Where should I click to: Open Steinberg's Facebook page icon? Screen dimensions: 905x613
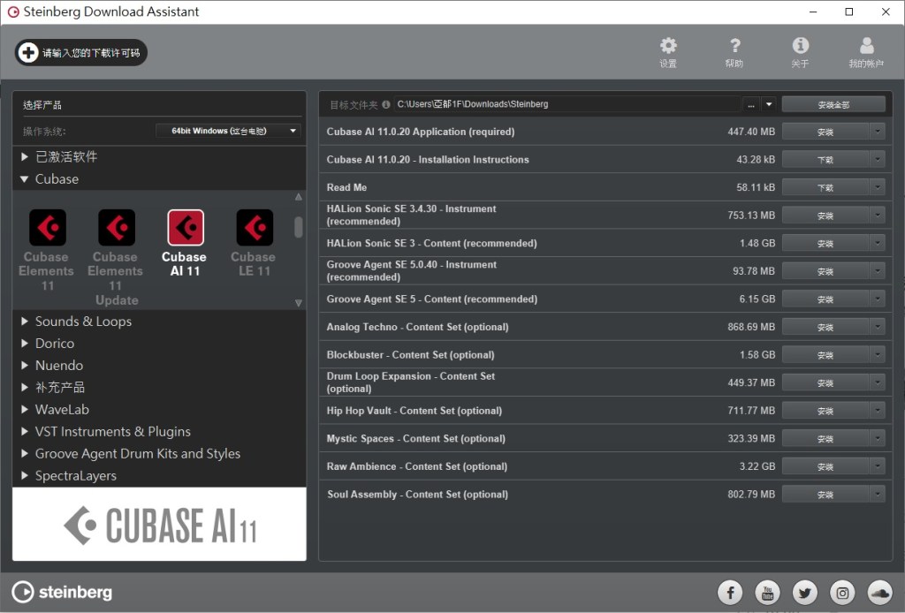click(x=730, y=593)
